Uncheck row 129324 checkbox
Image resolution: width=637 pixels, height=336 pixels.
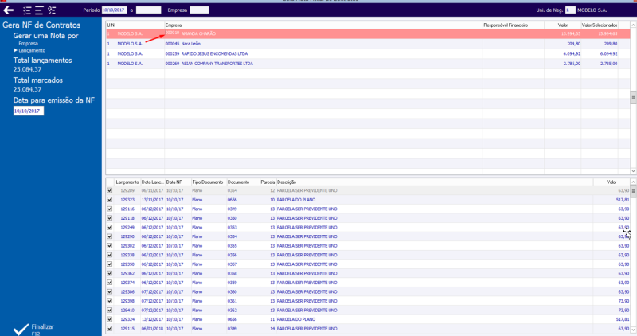[110, 319]
